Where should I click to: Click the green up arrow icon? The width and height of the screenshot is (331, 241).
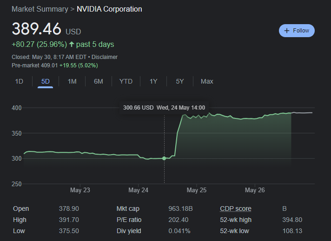72,45
